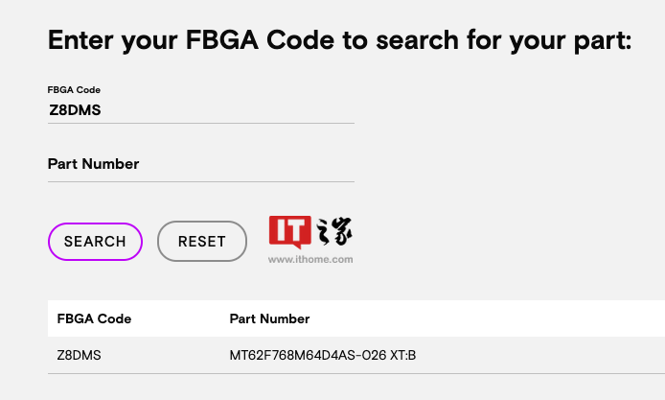Viewport: 665px width, 400px height.
Task: Click the SEARCH button
Action: click(x=95, y=242)
